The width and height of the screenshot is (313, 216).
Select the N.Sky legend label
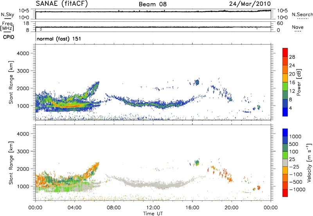point(7,14)
